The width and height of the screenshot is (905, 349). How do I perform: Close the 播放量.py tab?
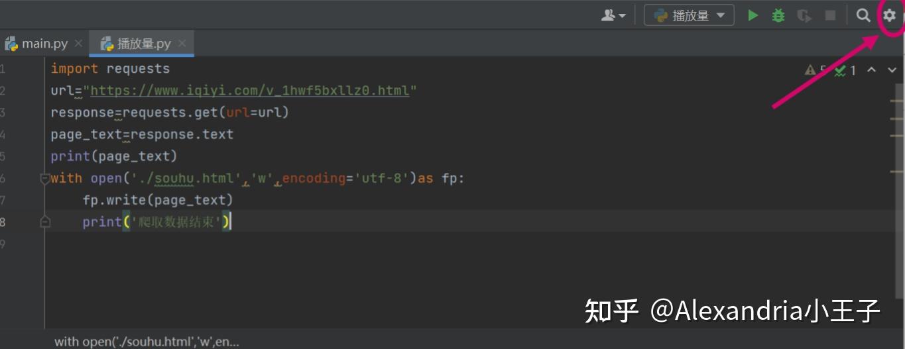click(182, 44)
